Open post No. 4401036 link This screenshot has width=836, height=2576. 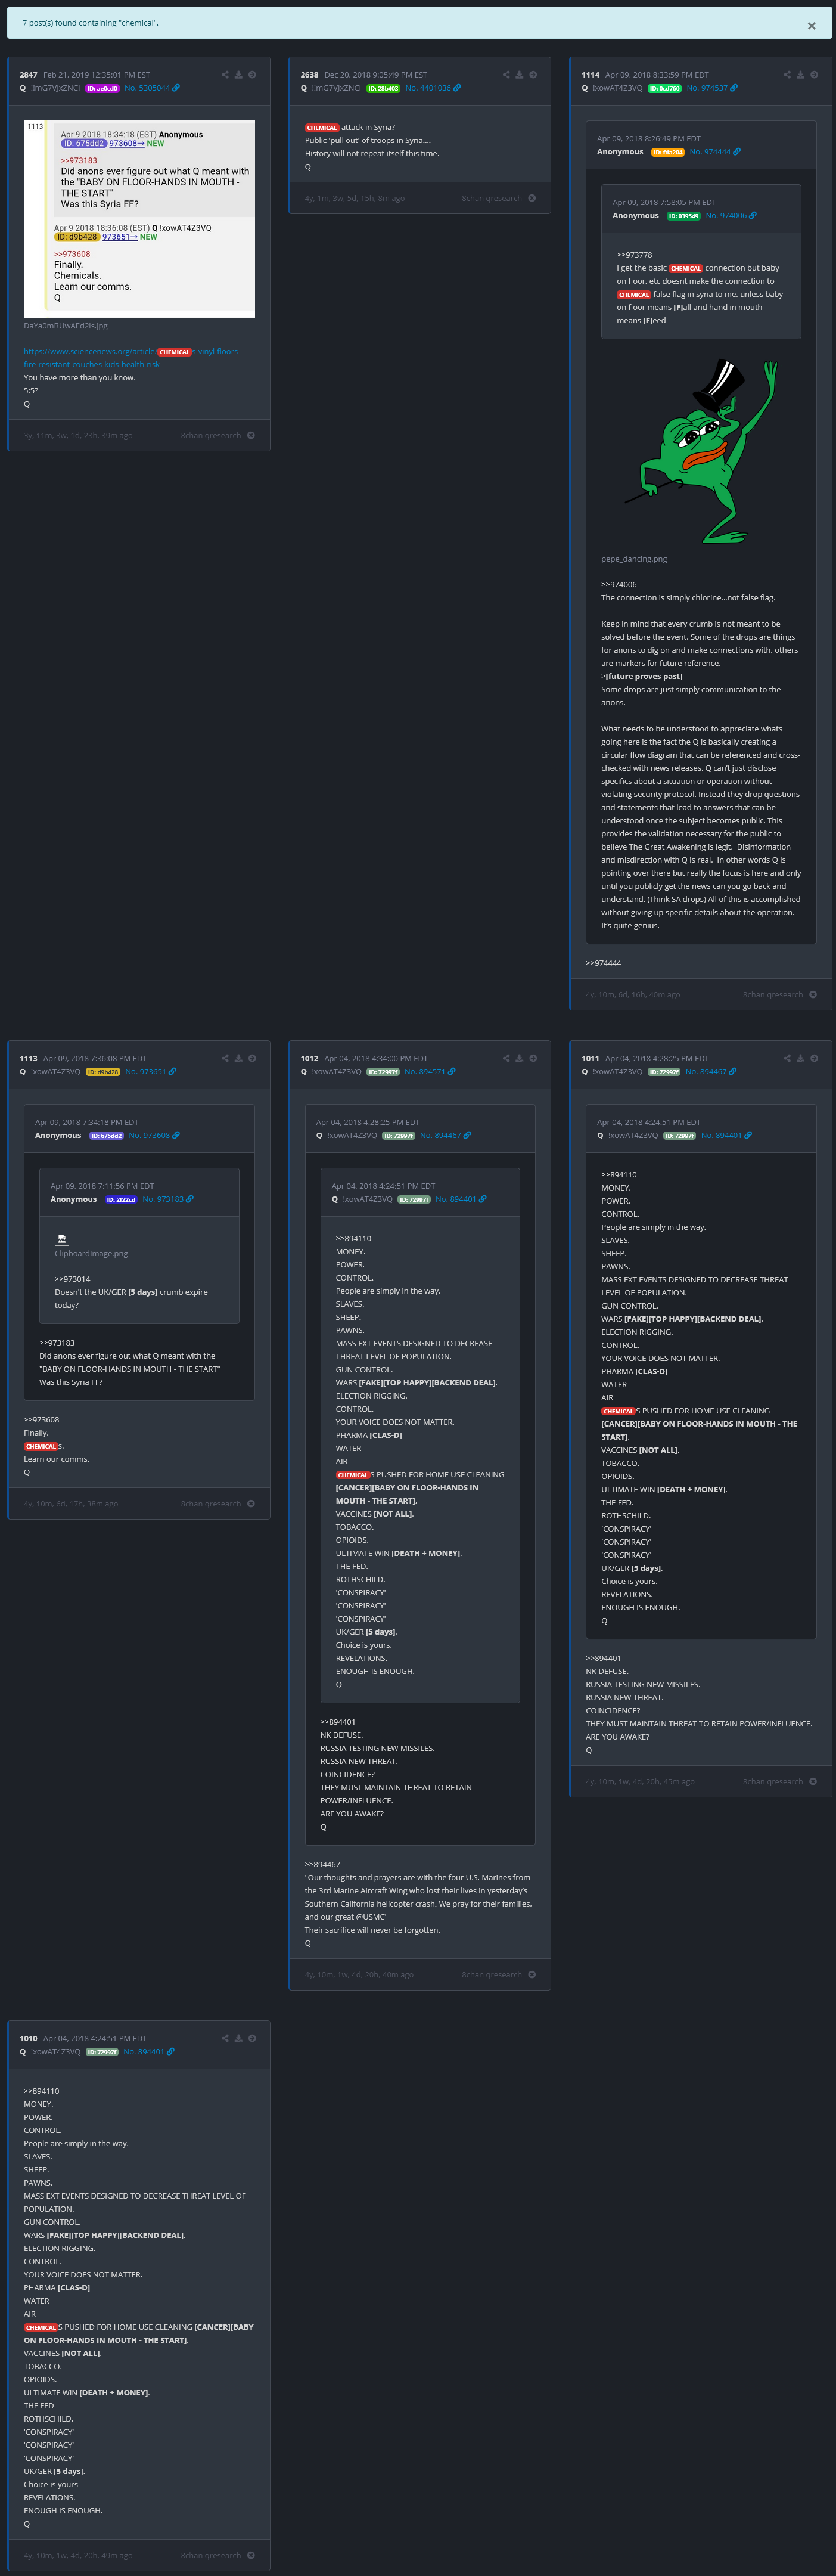tap(428, 88)
